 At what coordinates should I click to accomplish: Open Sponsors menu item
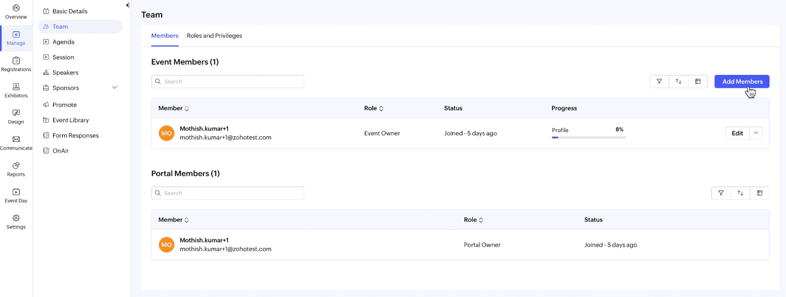coord(66,88)
